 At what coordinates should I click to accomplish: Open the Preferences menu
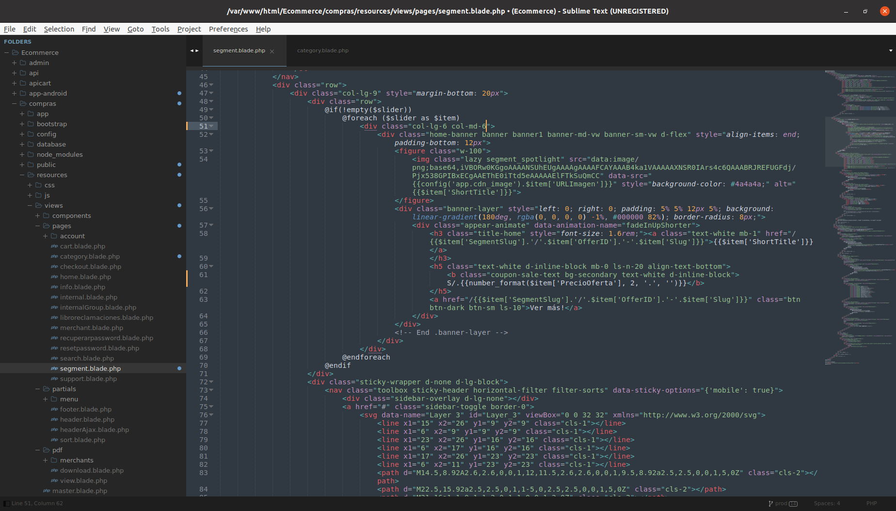tap(228, 29)
